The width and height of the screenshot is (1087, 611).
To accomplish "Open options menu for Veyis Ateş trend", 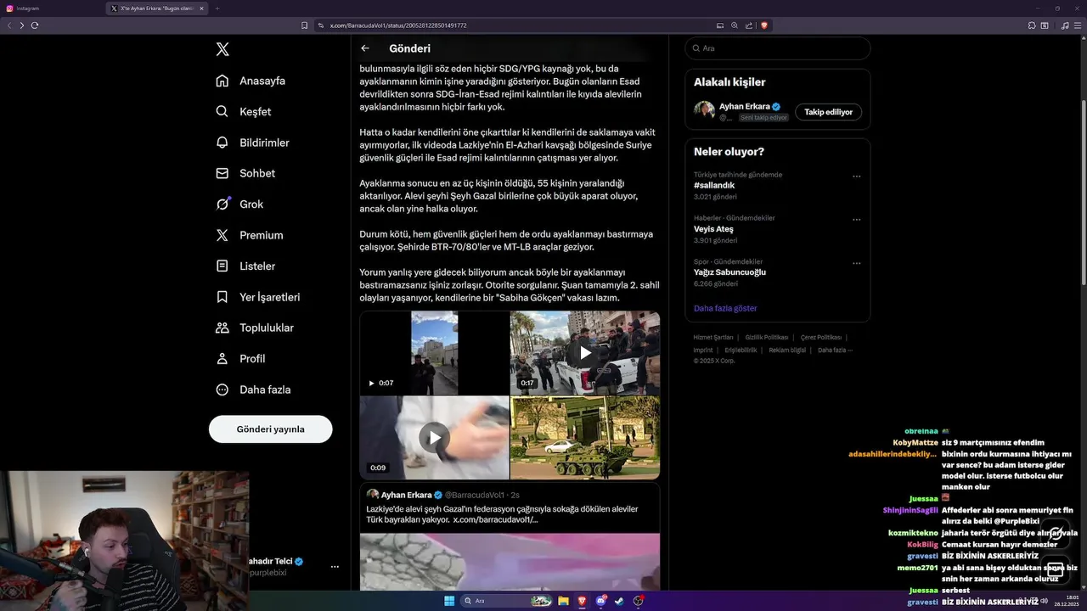I will point(856,220).
